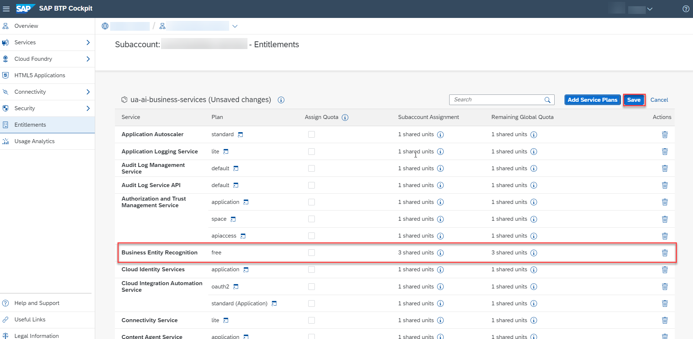Tick Assign Quota for Application Logging Service

click(312, 152)
